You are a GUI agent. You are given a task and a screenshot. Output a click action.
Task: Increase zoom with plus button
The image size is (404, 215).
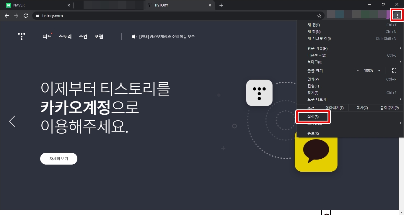click(379, 70)
